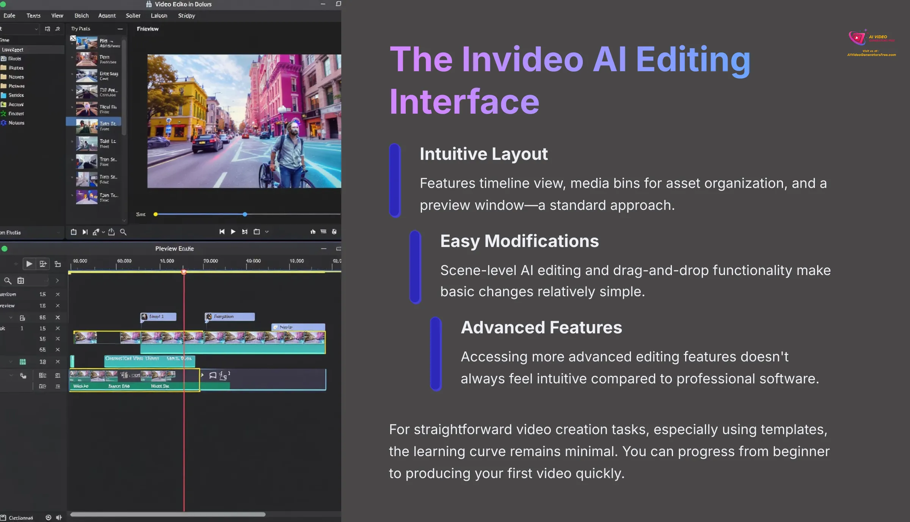The width and height of the screenshot is (910, 522).
Task: Click the timeline play button
Action: pos(29,264)
